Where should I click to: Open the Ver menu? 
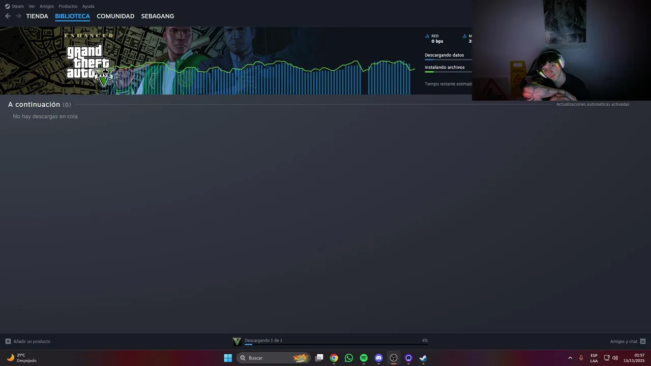click(32, 6)
